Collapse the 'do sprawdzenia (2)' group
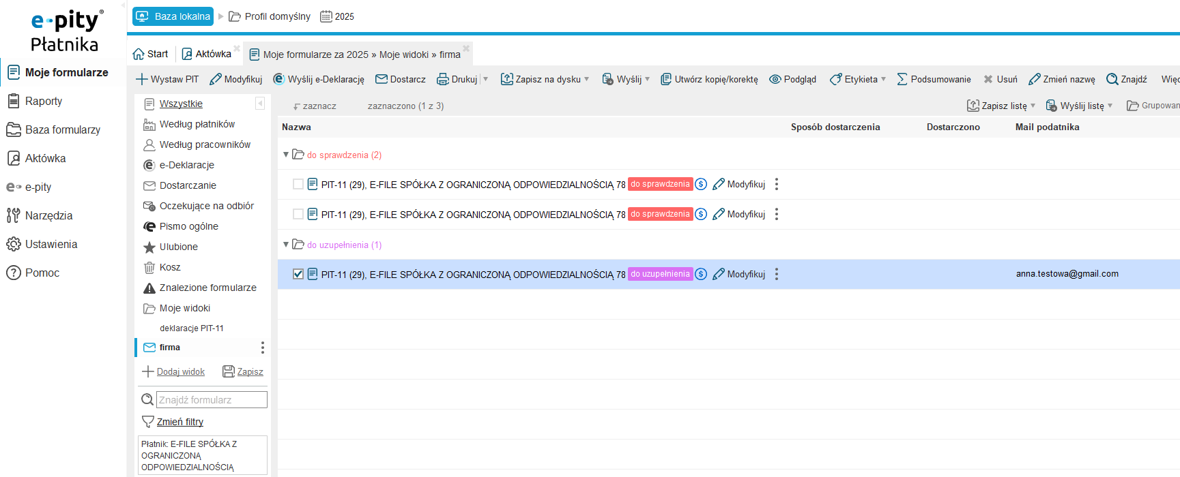The height and width of the screenshot is (477, 1180). coord(286,155)
